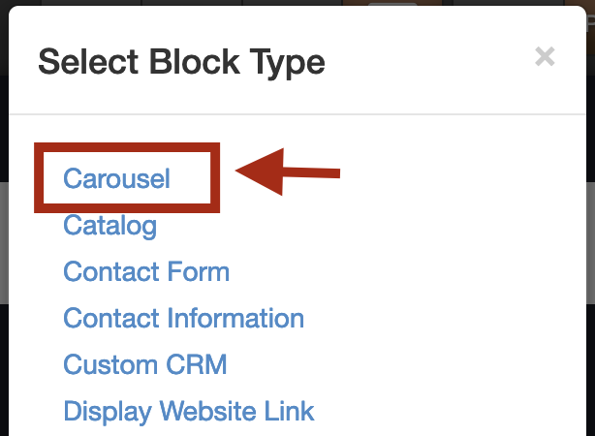The width and height of the screenshot is (595, 436).
Task: Click the Select Block Type heading
Action: click(181, 63)
